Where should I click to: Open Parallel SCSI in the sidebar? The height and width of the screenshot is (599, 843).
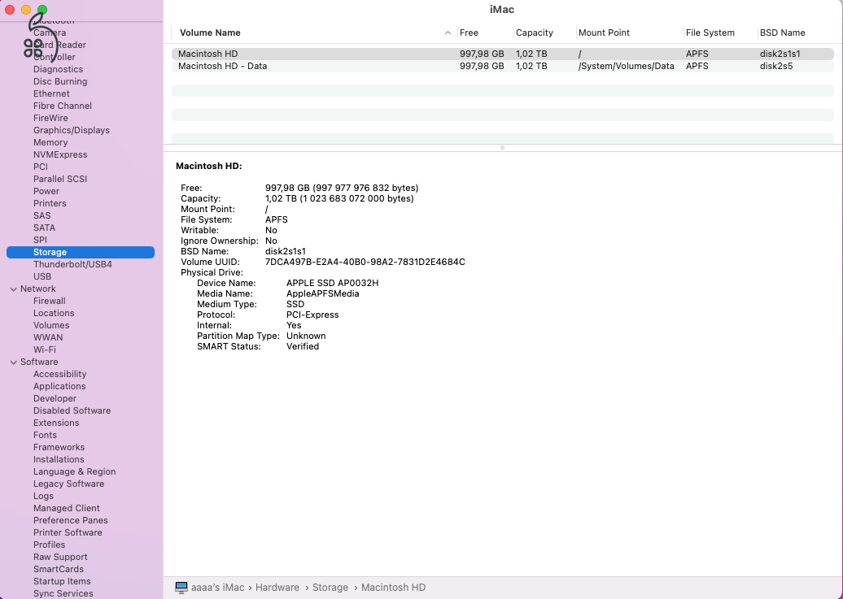(60, 179)
